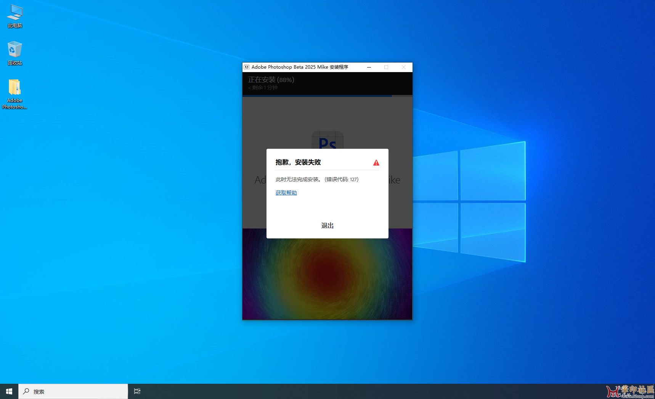Click the 退出 button in error dialog
The height and width of the screenshot is (399, 655).
coord(327,225)
